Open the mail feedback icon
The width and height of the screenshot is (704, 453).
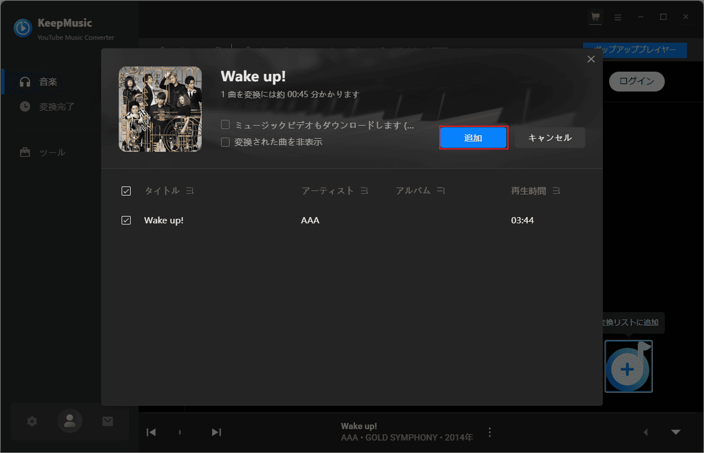107,421
